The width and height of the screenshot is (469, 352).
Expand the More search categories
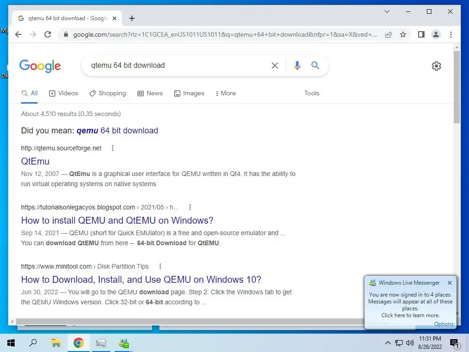(225, 93)
